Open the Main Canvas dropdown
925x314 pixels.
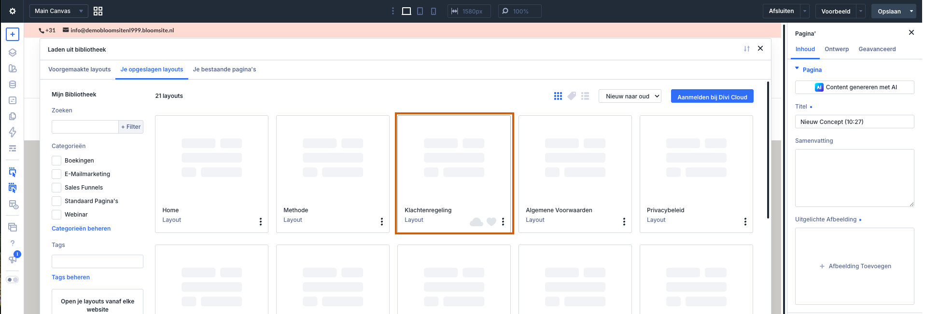point(59,11)
